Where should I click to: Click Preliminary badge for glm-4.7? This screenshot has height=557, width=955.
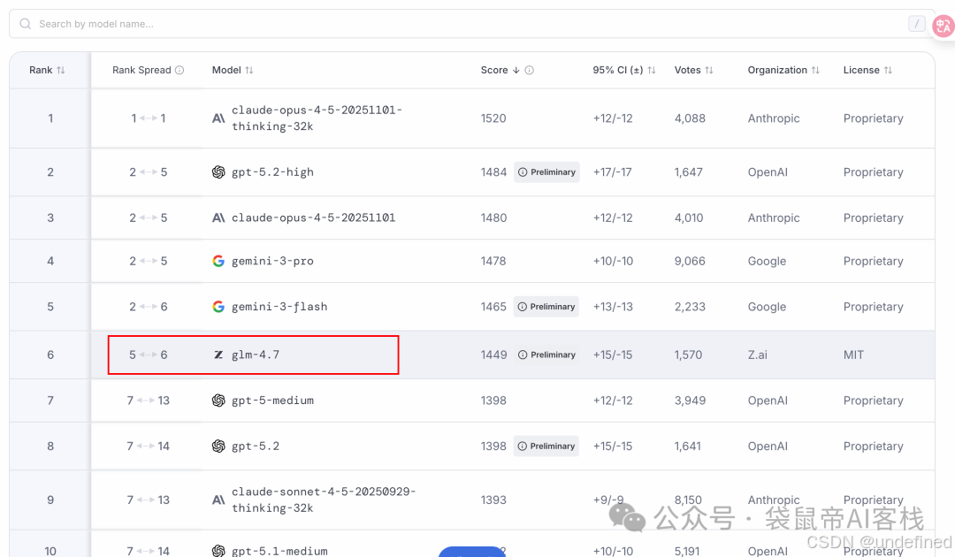[x=546, y=355]
